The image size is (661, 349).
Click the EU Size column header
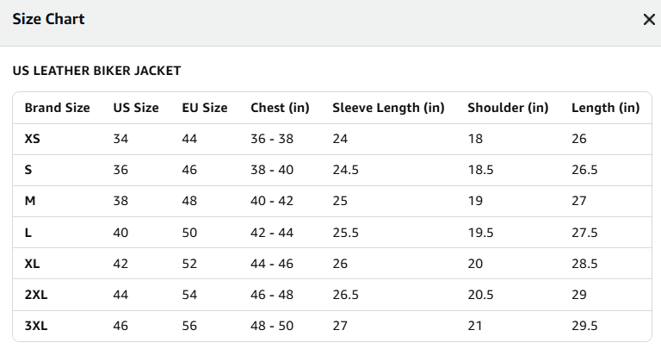tap(205, 108)
